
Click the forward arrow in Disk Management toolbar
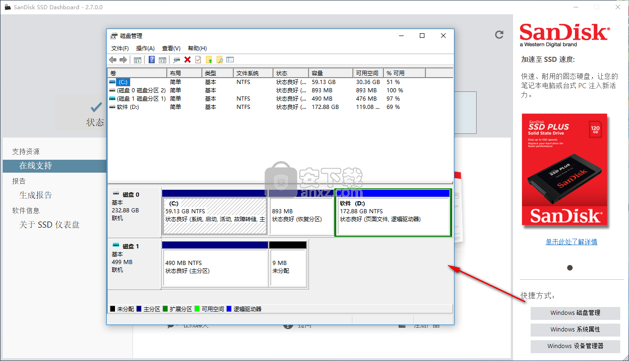[123, 60]
